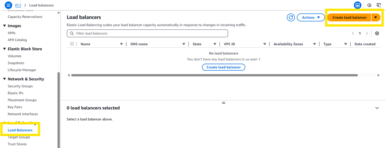Toggle the select-all checkbox in table header
This screenshot has width=386, height=148.
click(x=72, y=44)
